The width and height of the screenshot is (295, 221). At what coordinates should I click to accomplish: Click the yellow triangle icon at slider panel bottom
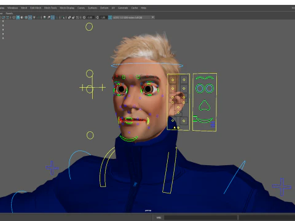[x=175, y=128]
